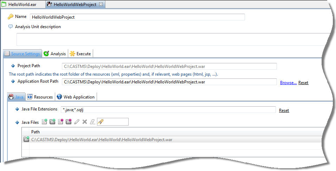
Task: Close the HelloWorldWebProject editor tab
Action: (101, 4)
